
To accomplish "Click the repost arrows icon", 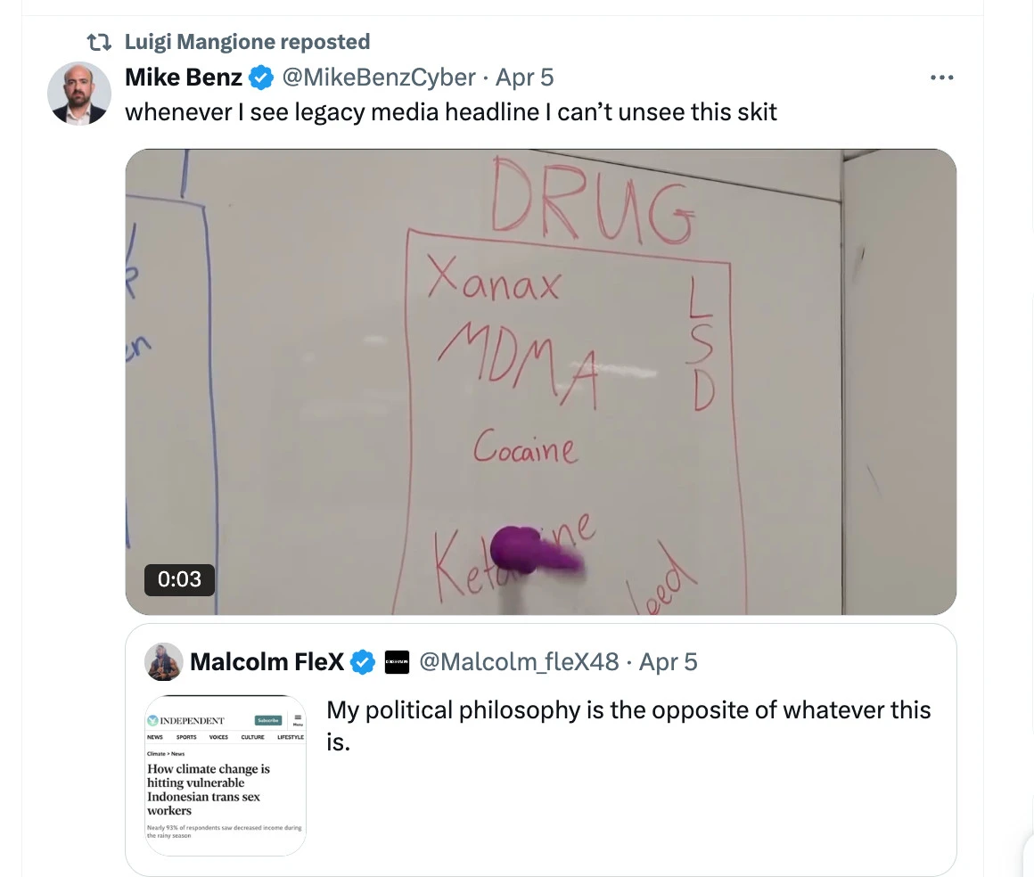I will click(99, 42).
